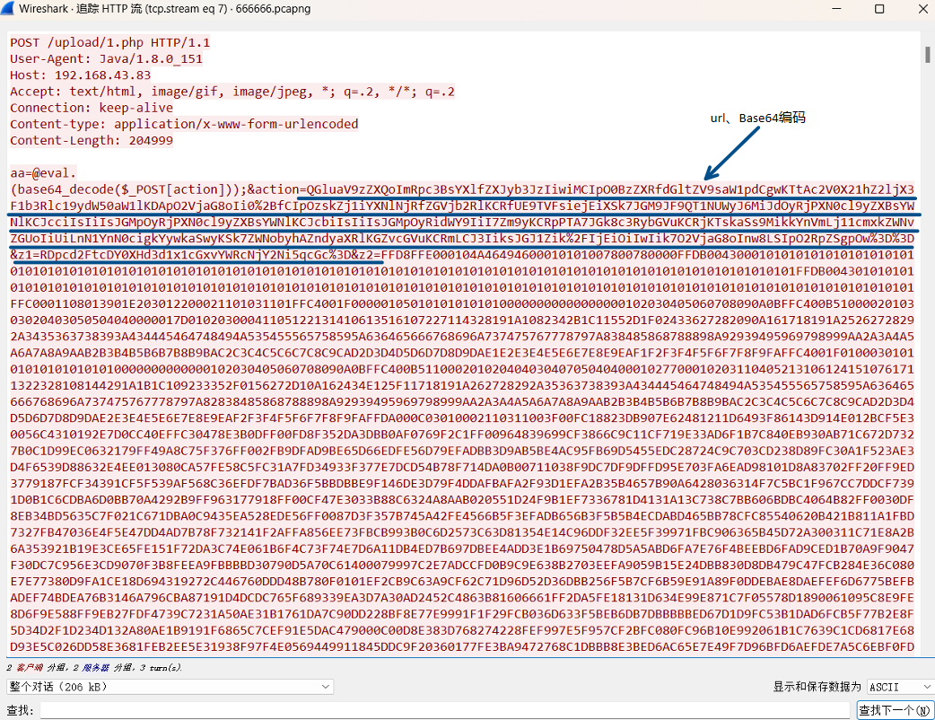935x720 pixels.
Task: Click the Content-type form-urlencoded header line
Action: (x=184, y=124)
